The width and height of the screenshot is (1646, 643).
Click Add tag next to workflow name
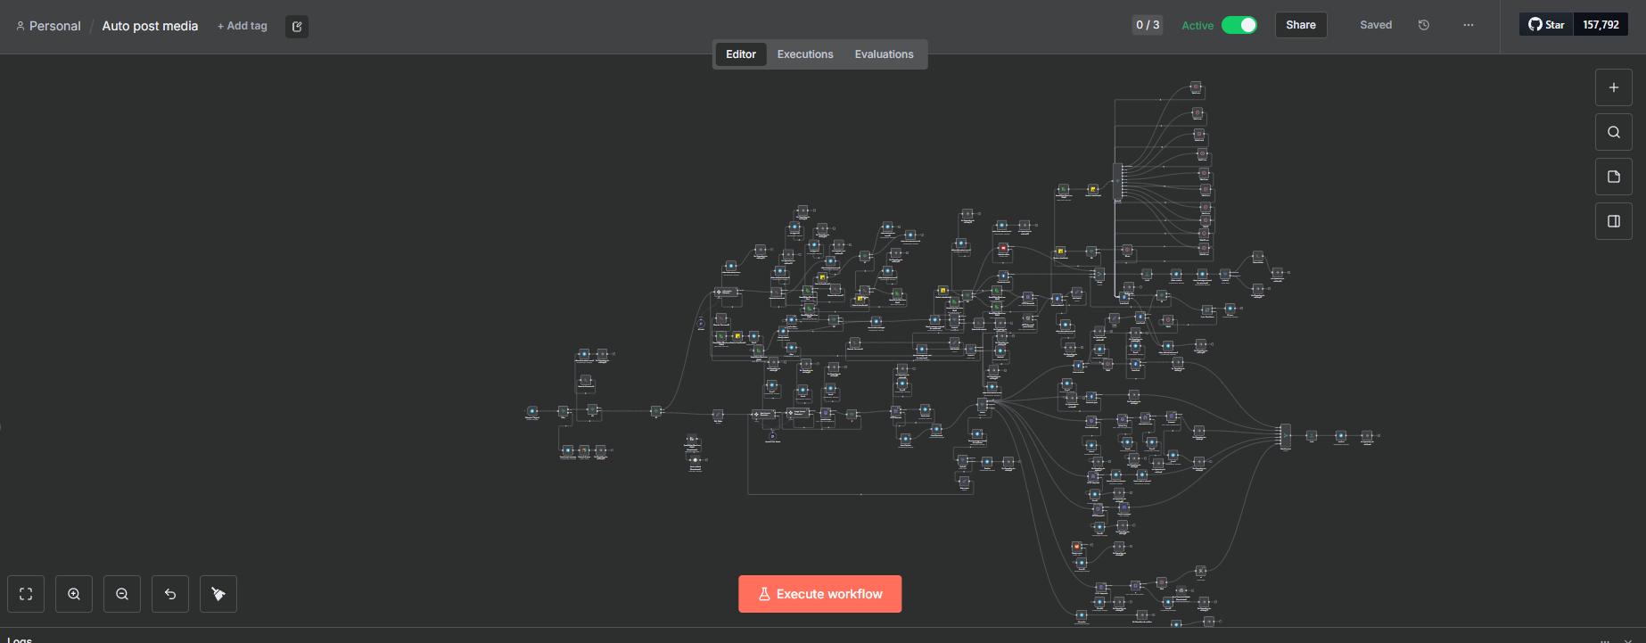243,26
